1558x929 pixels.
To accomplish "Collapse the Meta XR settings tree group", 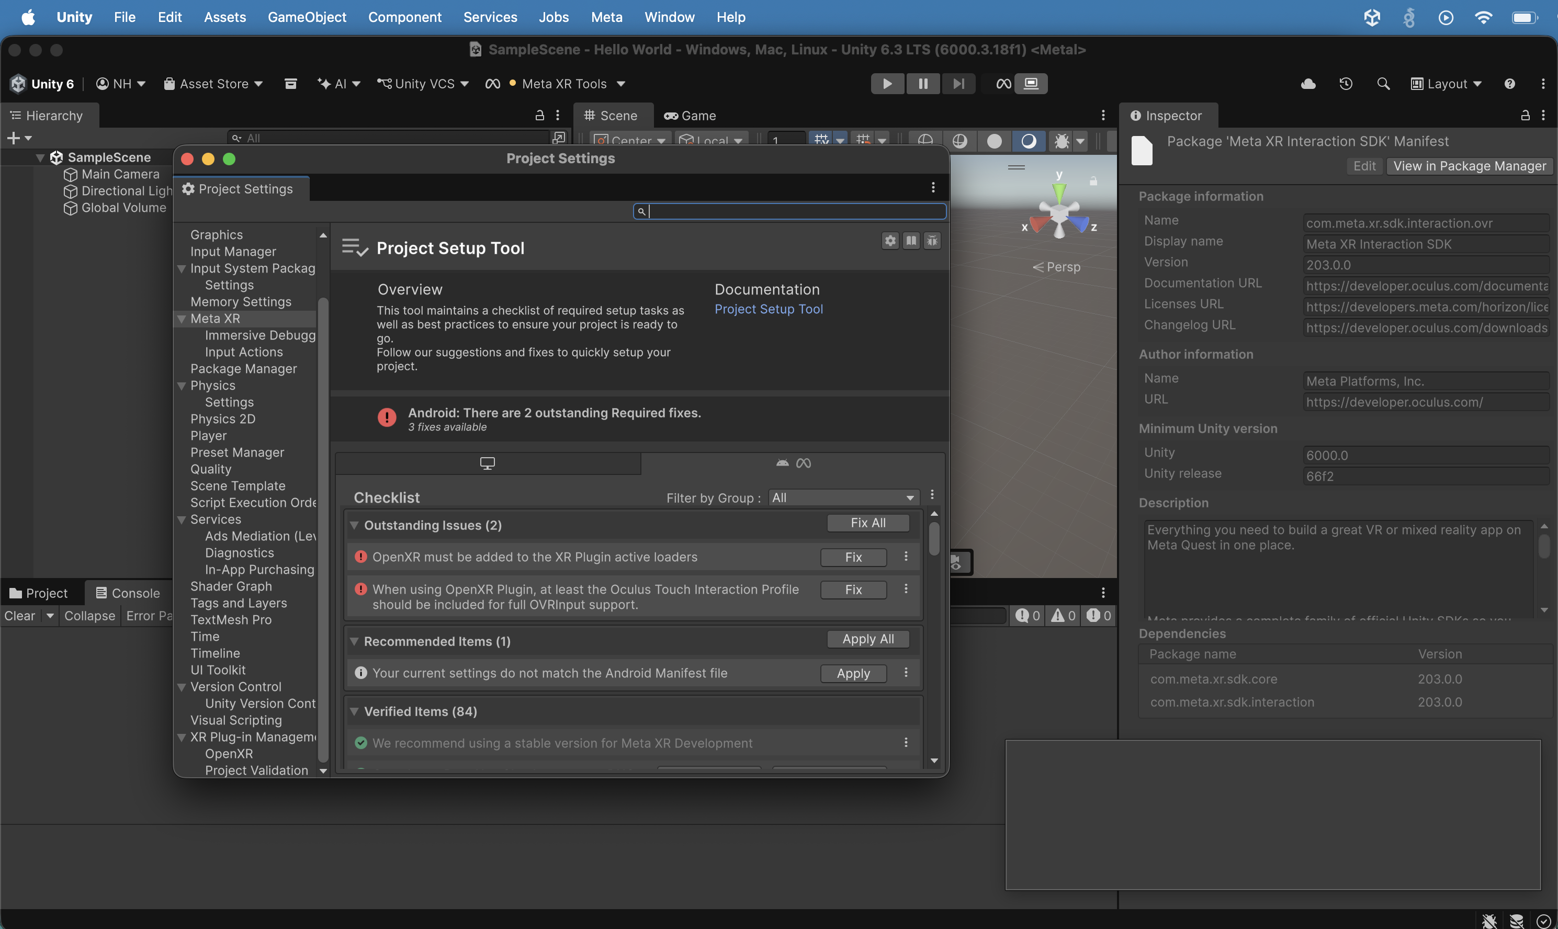I will tap(182, 319).
